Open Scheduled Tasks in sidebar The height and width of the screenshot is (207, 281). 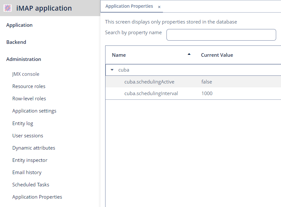[31, 185]
